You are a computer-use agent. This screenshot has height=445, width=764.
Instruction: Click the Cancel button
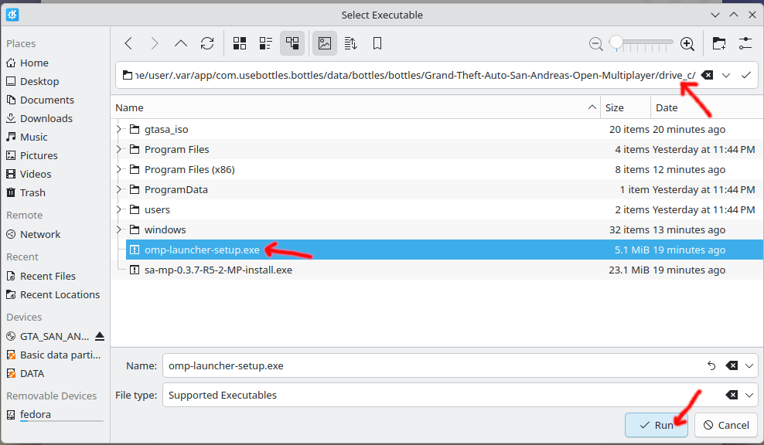point(726,425)
